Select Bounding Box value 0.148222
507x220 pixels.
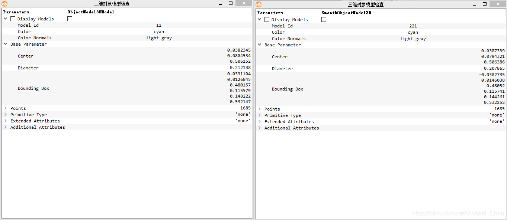(240, 96)
